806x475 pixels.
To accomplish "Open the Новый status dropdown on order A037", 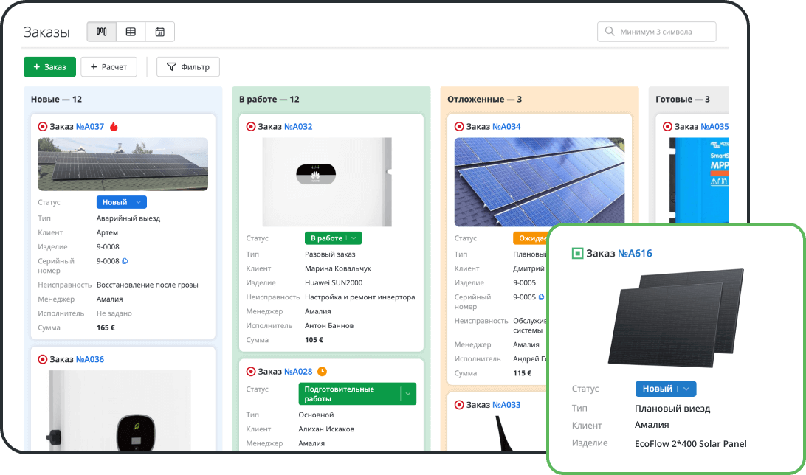I will 139,202.
